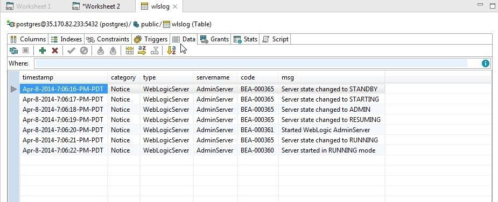Click the stop execution square icon
Viewport: 498px width, 202px height.
coord(26,50)
